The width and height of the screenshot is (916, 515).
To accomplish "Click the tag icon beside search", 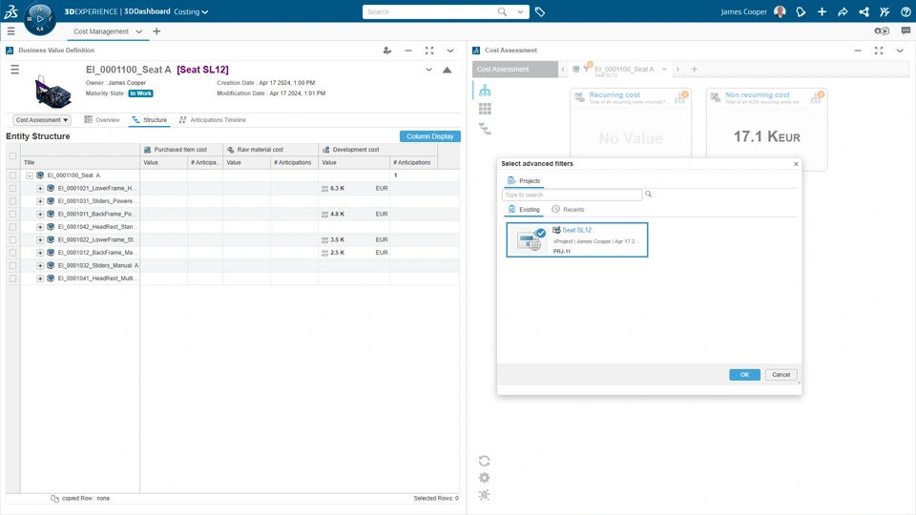I will (x=540, y=11).
